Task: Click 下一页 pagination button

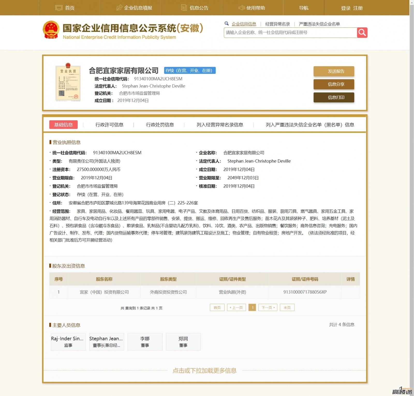Action: tap(268, 308)
